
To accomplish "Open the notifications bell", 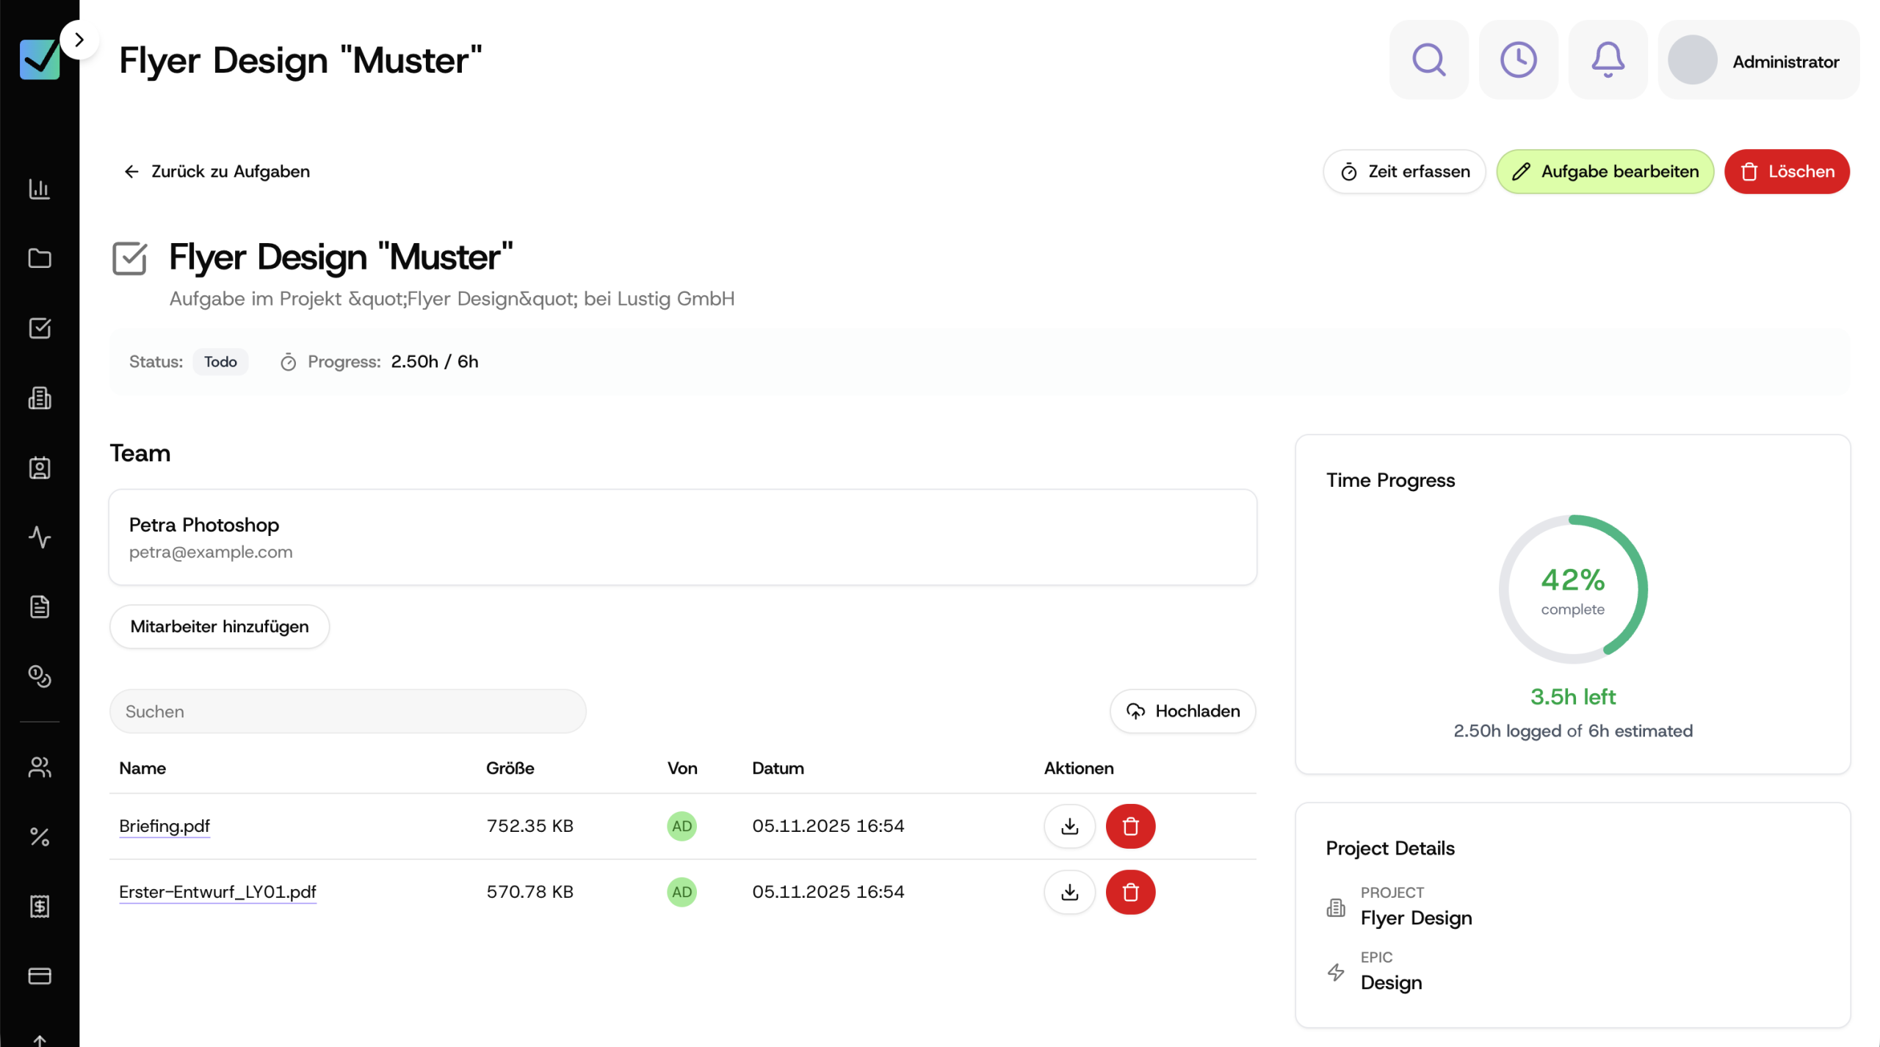I will (x=1608, y=60).
